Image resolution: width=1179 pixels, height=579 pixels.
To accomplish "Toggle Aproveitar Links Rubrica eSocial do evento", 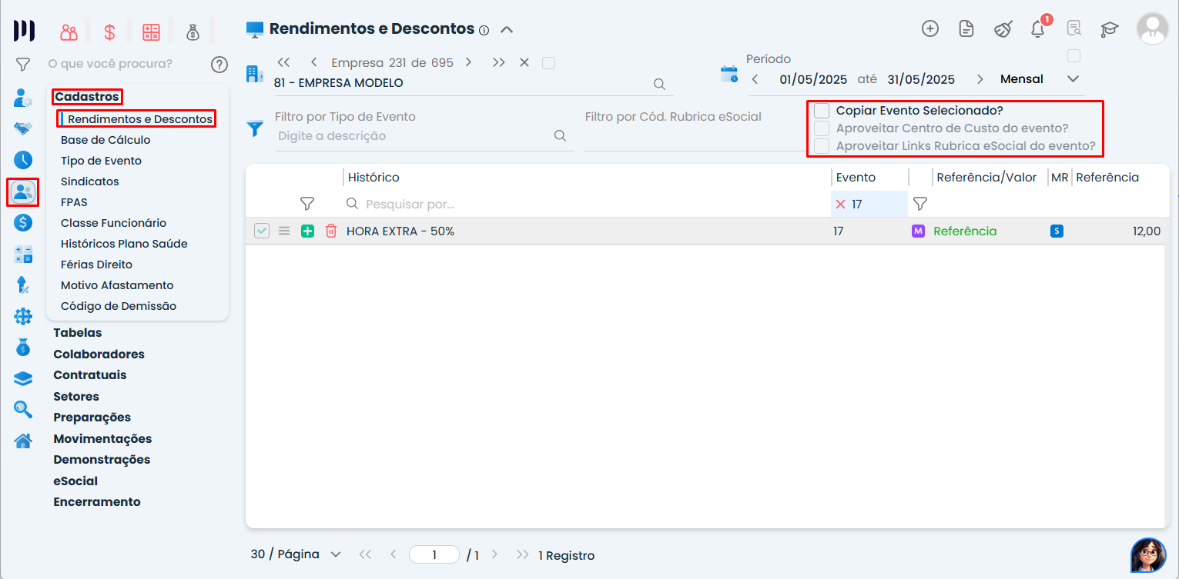I will pyautogui.click(x=822, y=146).
